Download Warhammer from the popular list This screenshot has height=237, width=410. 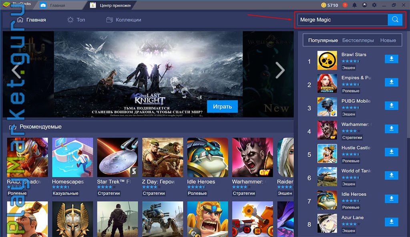tap(392, 128)
